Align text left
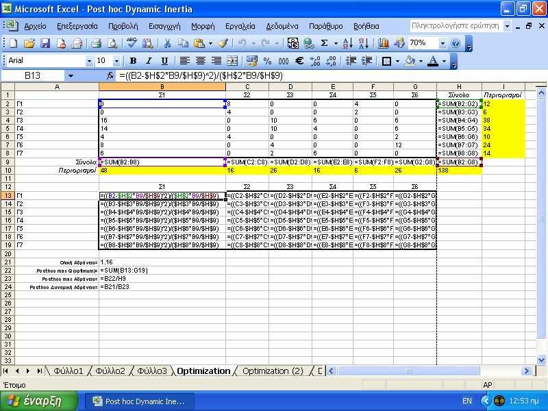Image resolution: width=548 pixels, height=411 pixels. [184, 61]
